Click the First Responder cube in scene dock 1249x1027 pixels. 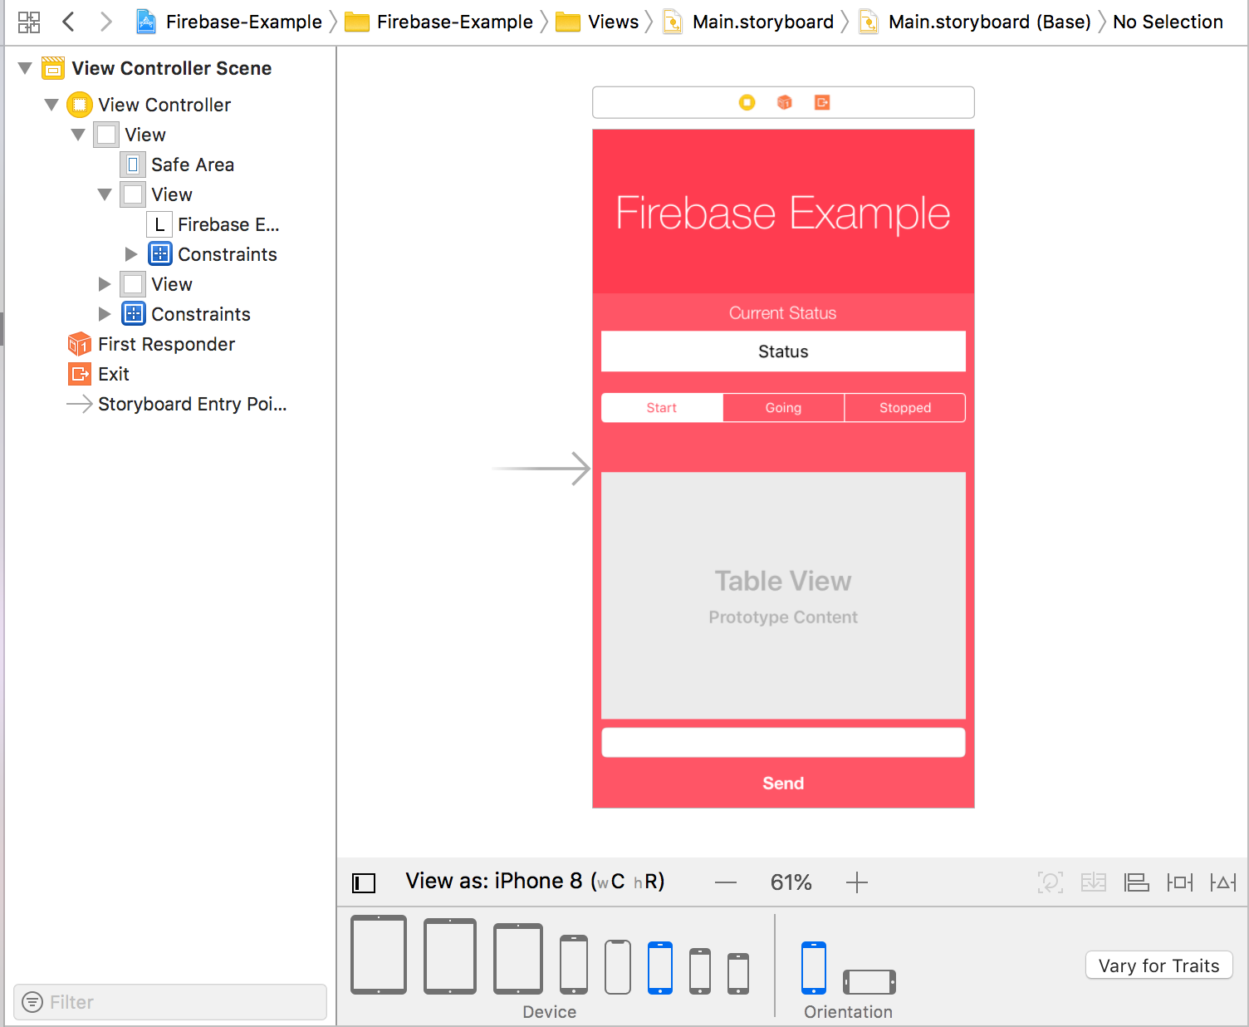[784, 102]
